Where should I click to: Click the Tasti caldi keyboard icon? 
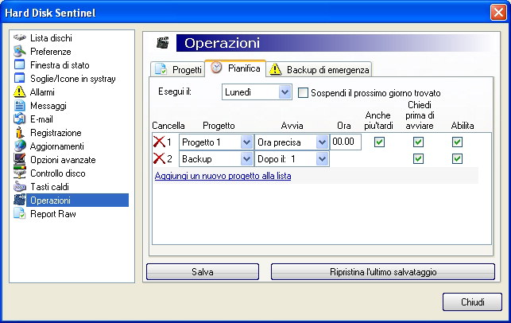click(x=20, y=187)
